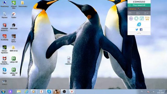
Task: Switch to Skype on taskbar
Action: tap(49, 92)
